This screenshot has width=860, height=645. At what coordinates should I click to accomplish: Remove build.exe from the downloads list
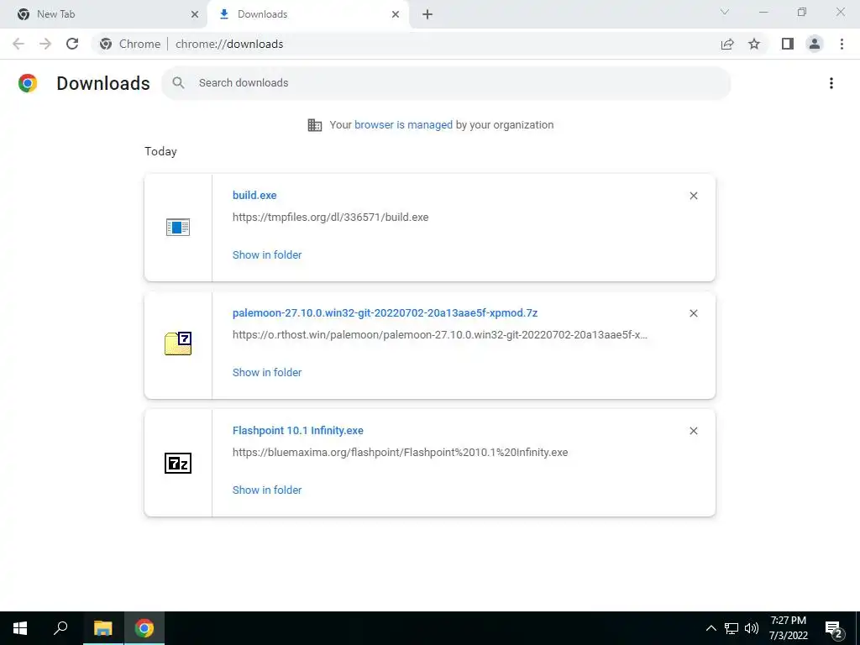click(x=693, y=196)
